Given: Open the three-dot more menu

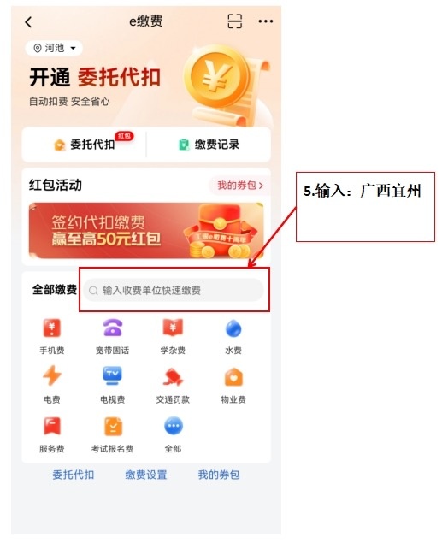Looking at the screenshot, I should [266, 21].
